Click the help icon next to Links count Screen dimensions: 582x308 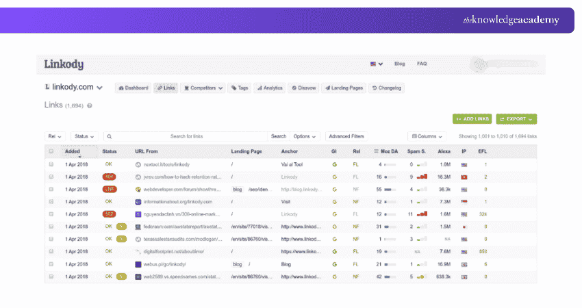pos(90,106)
